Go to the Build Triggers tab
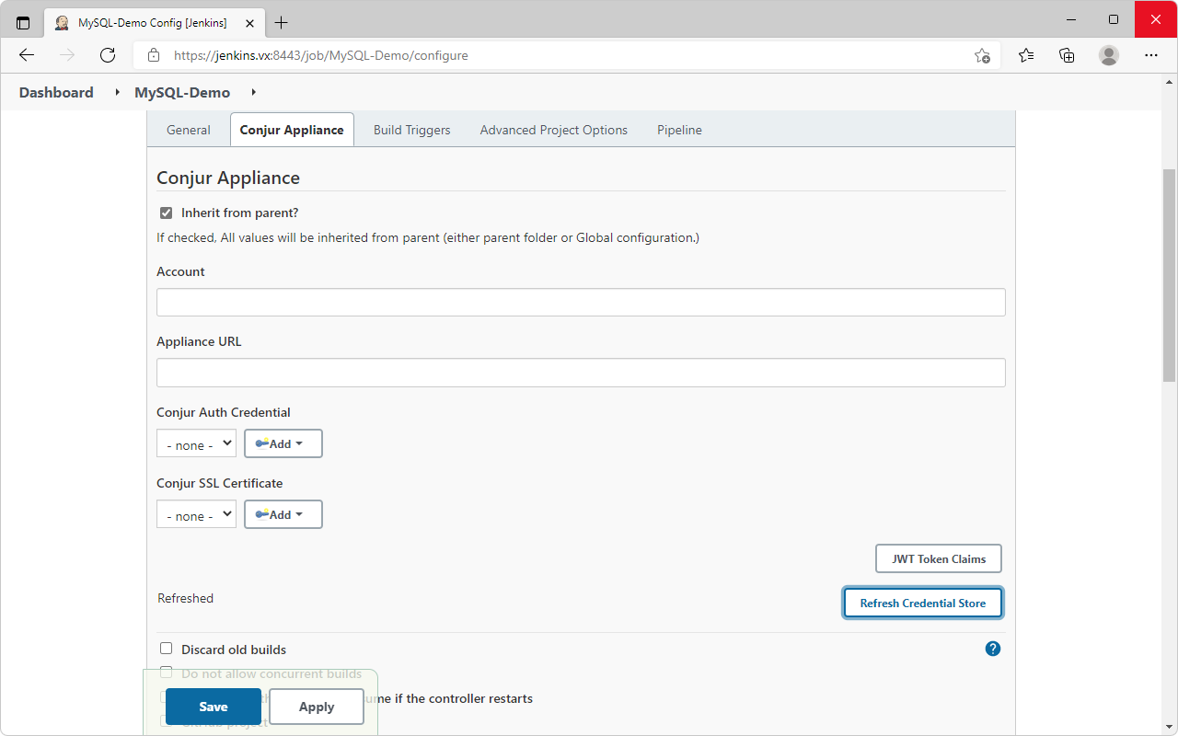Viewport: 1178px width, 736px height. [x=412, y=130]
